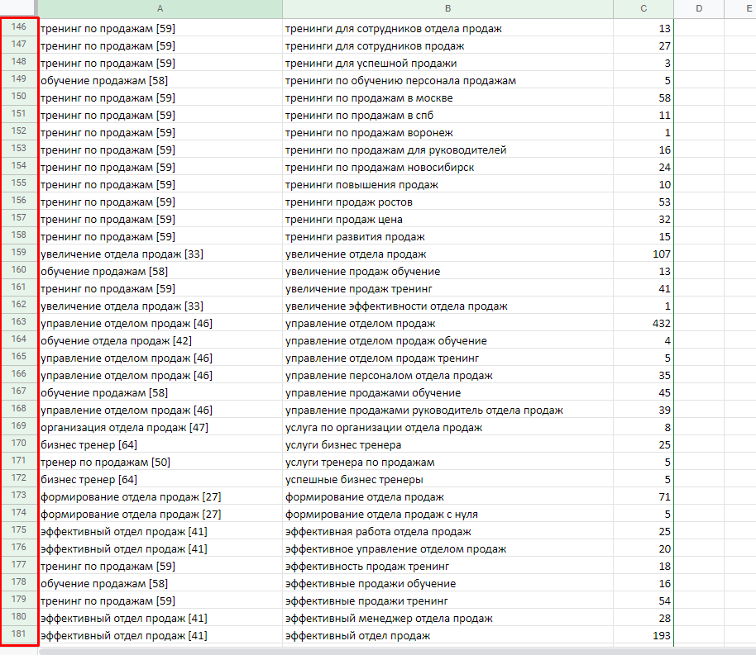Click cell 'тренинги по продажам в москве'
The height and width of the screenshot is (655, 756).
(x=447, y=98)
